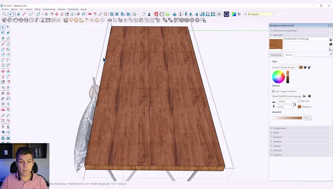Click the color wheel picker
333x189 pixels.
coord(278,77)
